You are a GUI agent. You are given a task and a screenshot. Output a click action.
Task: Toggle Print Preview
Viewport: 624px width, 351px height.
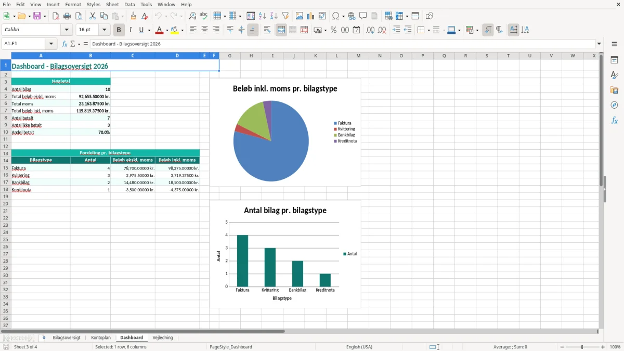(79, 16)
